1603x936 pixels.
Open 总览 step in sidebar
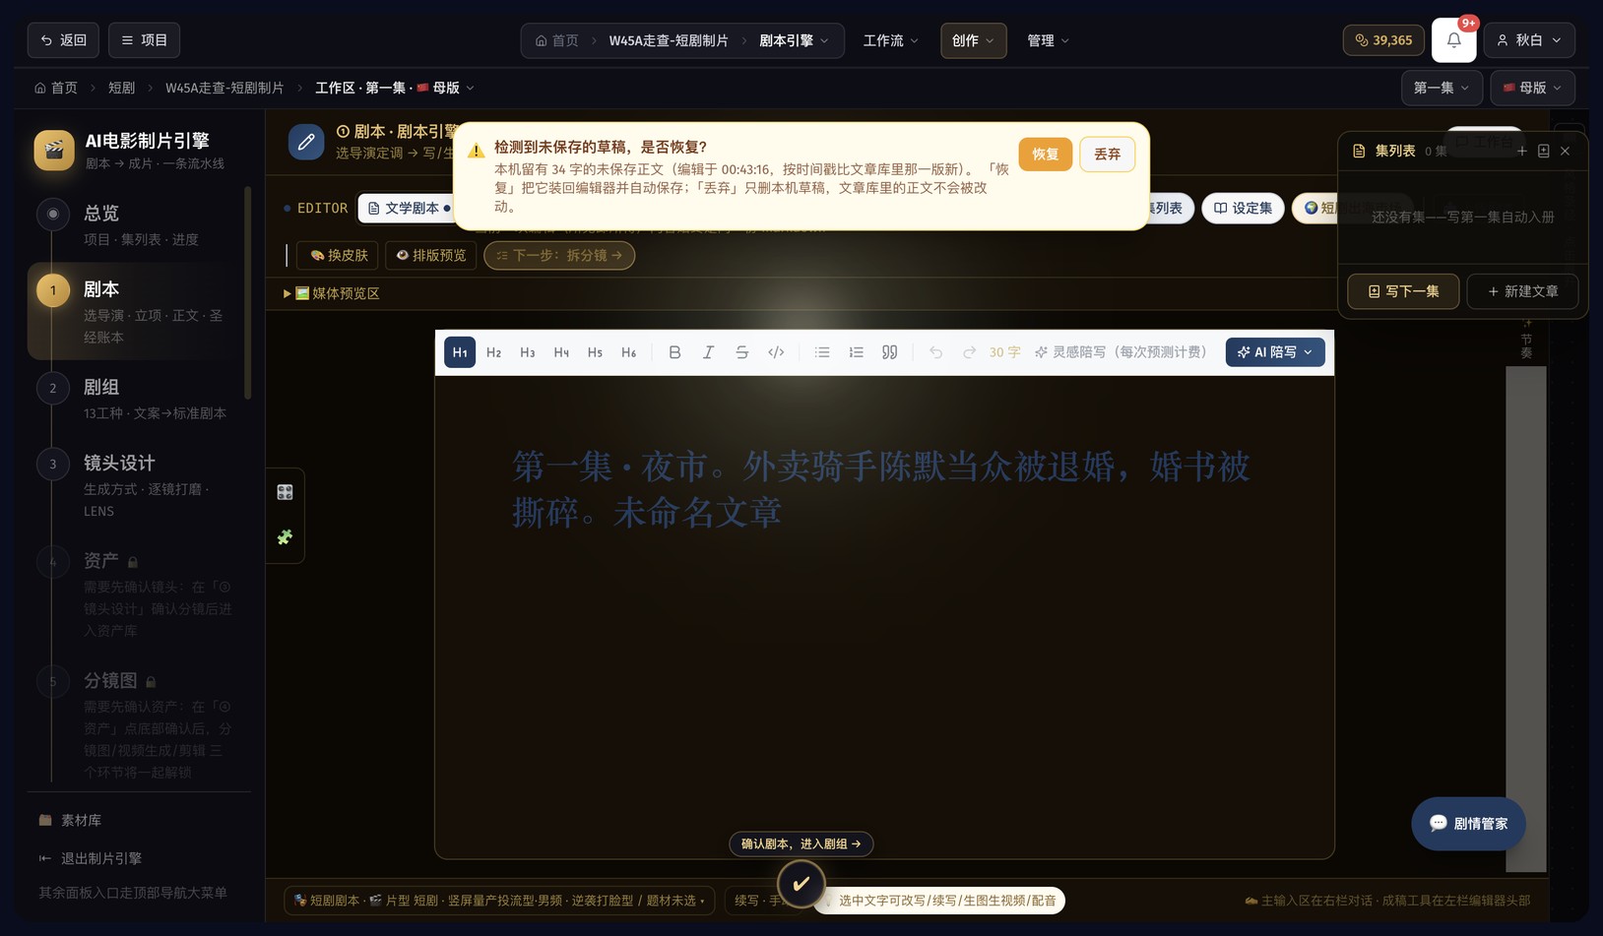[138, 224]
